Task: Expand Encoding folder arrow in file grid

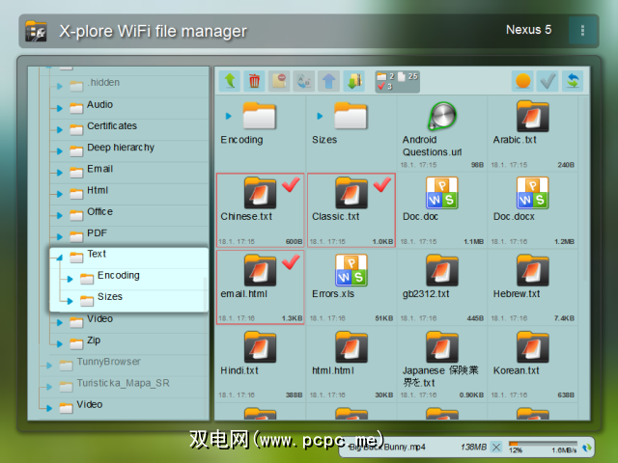Action: coord(228,116)
